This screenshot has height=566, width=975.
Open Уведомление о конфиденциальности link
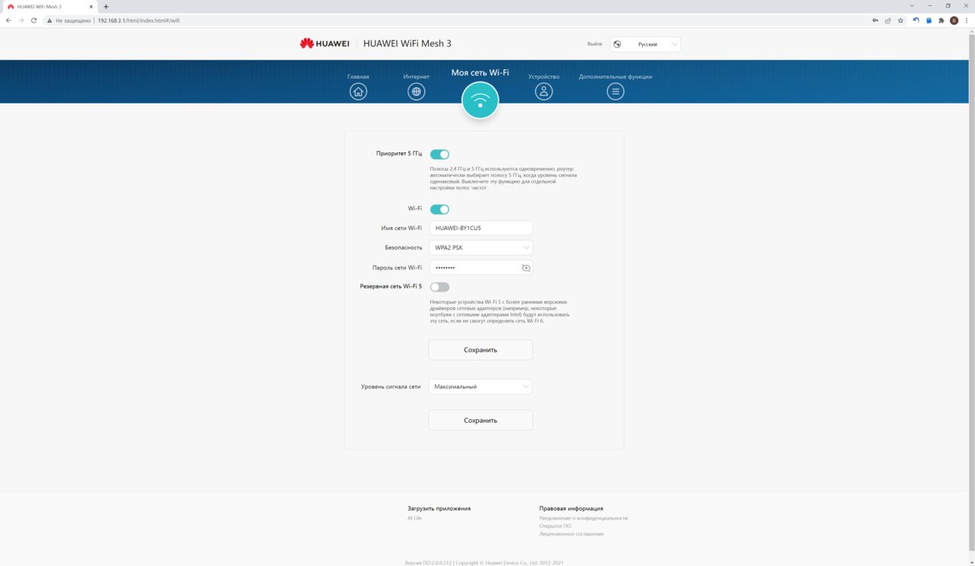(x=583, y=518)
